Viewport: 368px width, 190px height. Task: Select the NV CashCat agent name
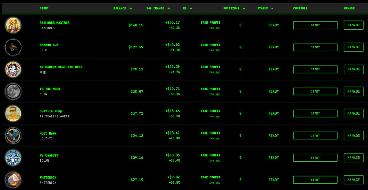(x=49, y=155)
